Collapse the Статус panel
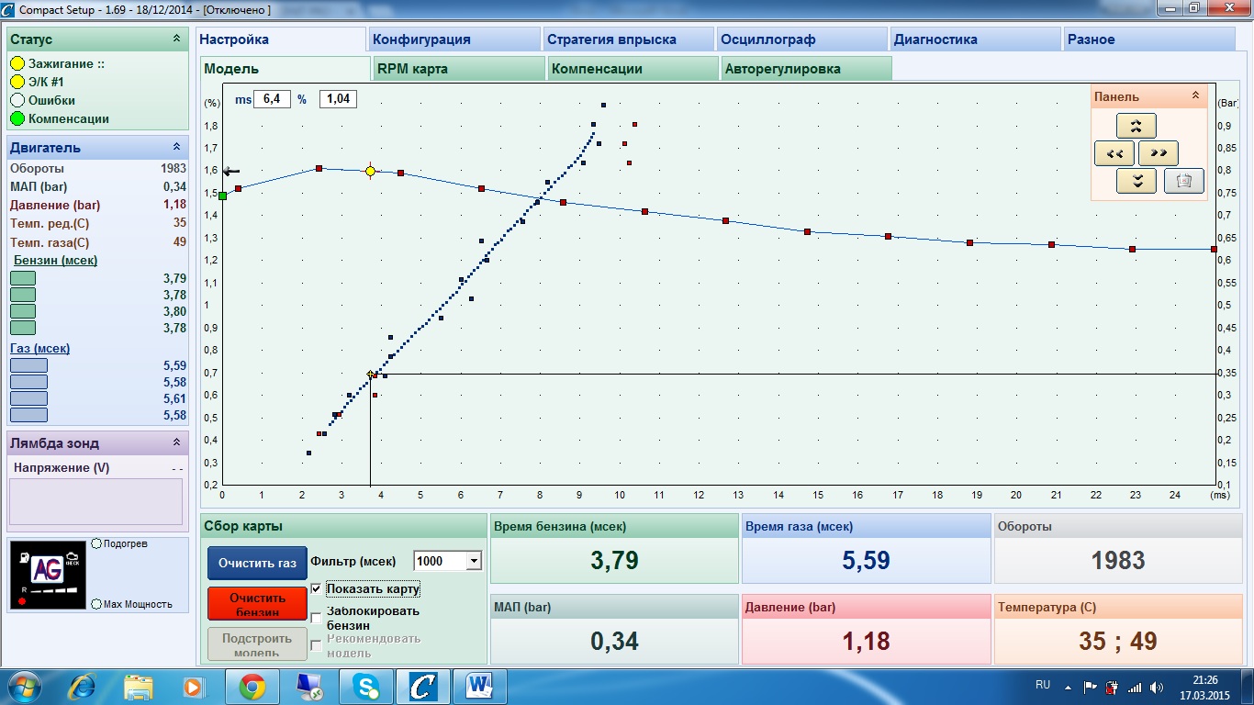This screenshot has width=1254, height=705. 176,39
